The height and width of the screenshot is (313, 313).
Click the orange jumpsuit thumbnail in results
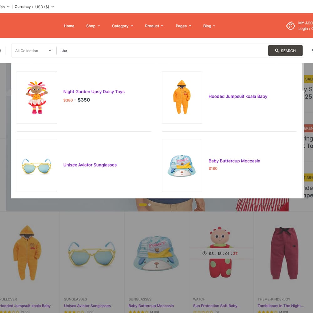pos(182,97)
